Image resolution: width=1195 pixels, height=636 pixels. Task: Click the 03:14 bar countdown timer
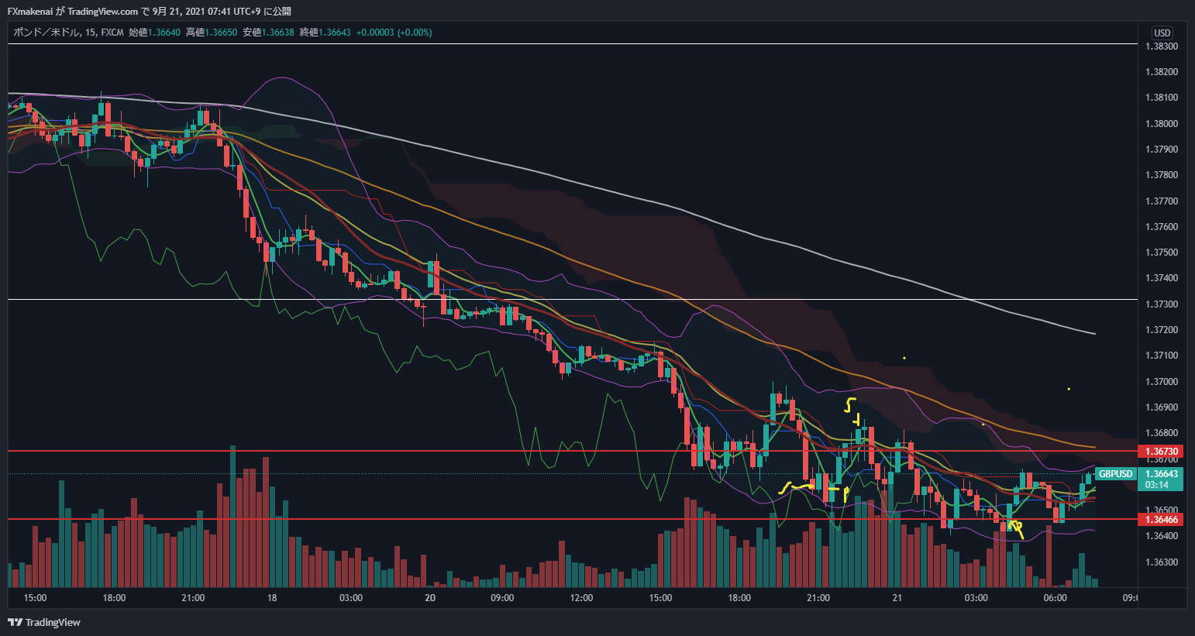tap(1156, 485)
